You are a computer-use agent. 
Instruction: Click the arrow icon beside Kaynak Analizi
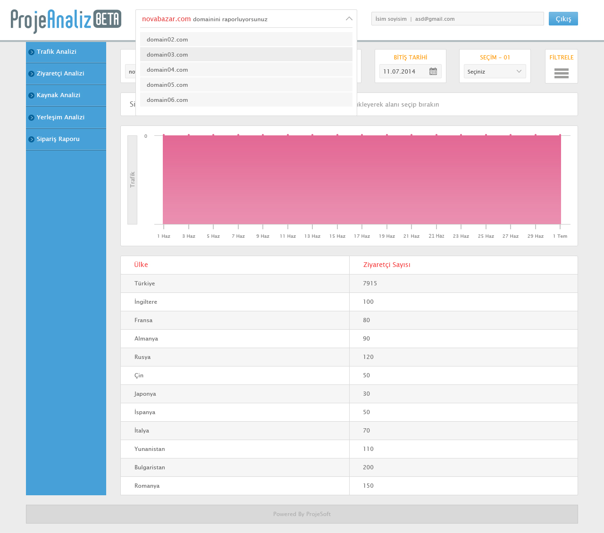coord(32,95)
